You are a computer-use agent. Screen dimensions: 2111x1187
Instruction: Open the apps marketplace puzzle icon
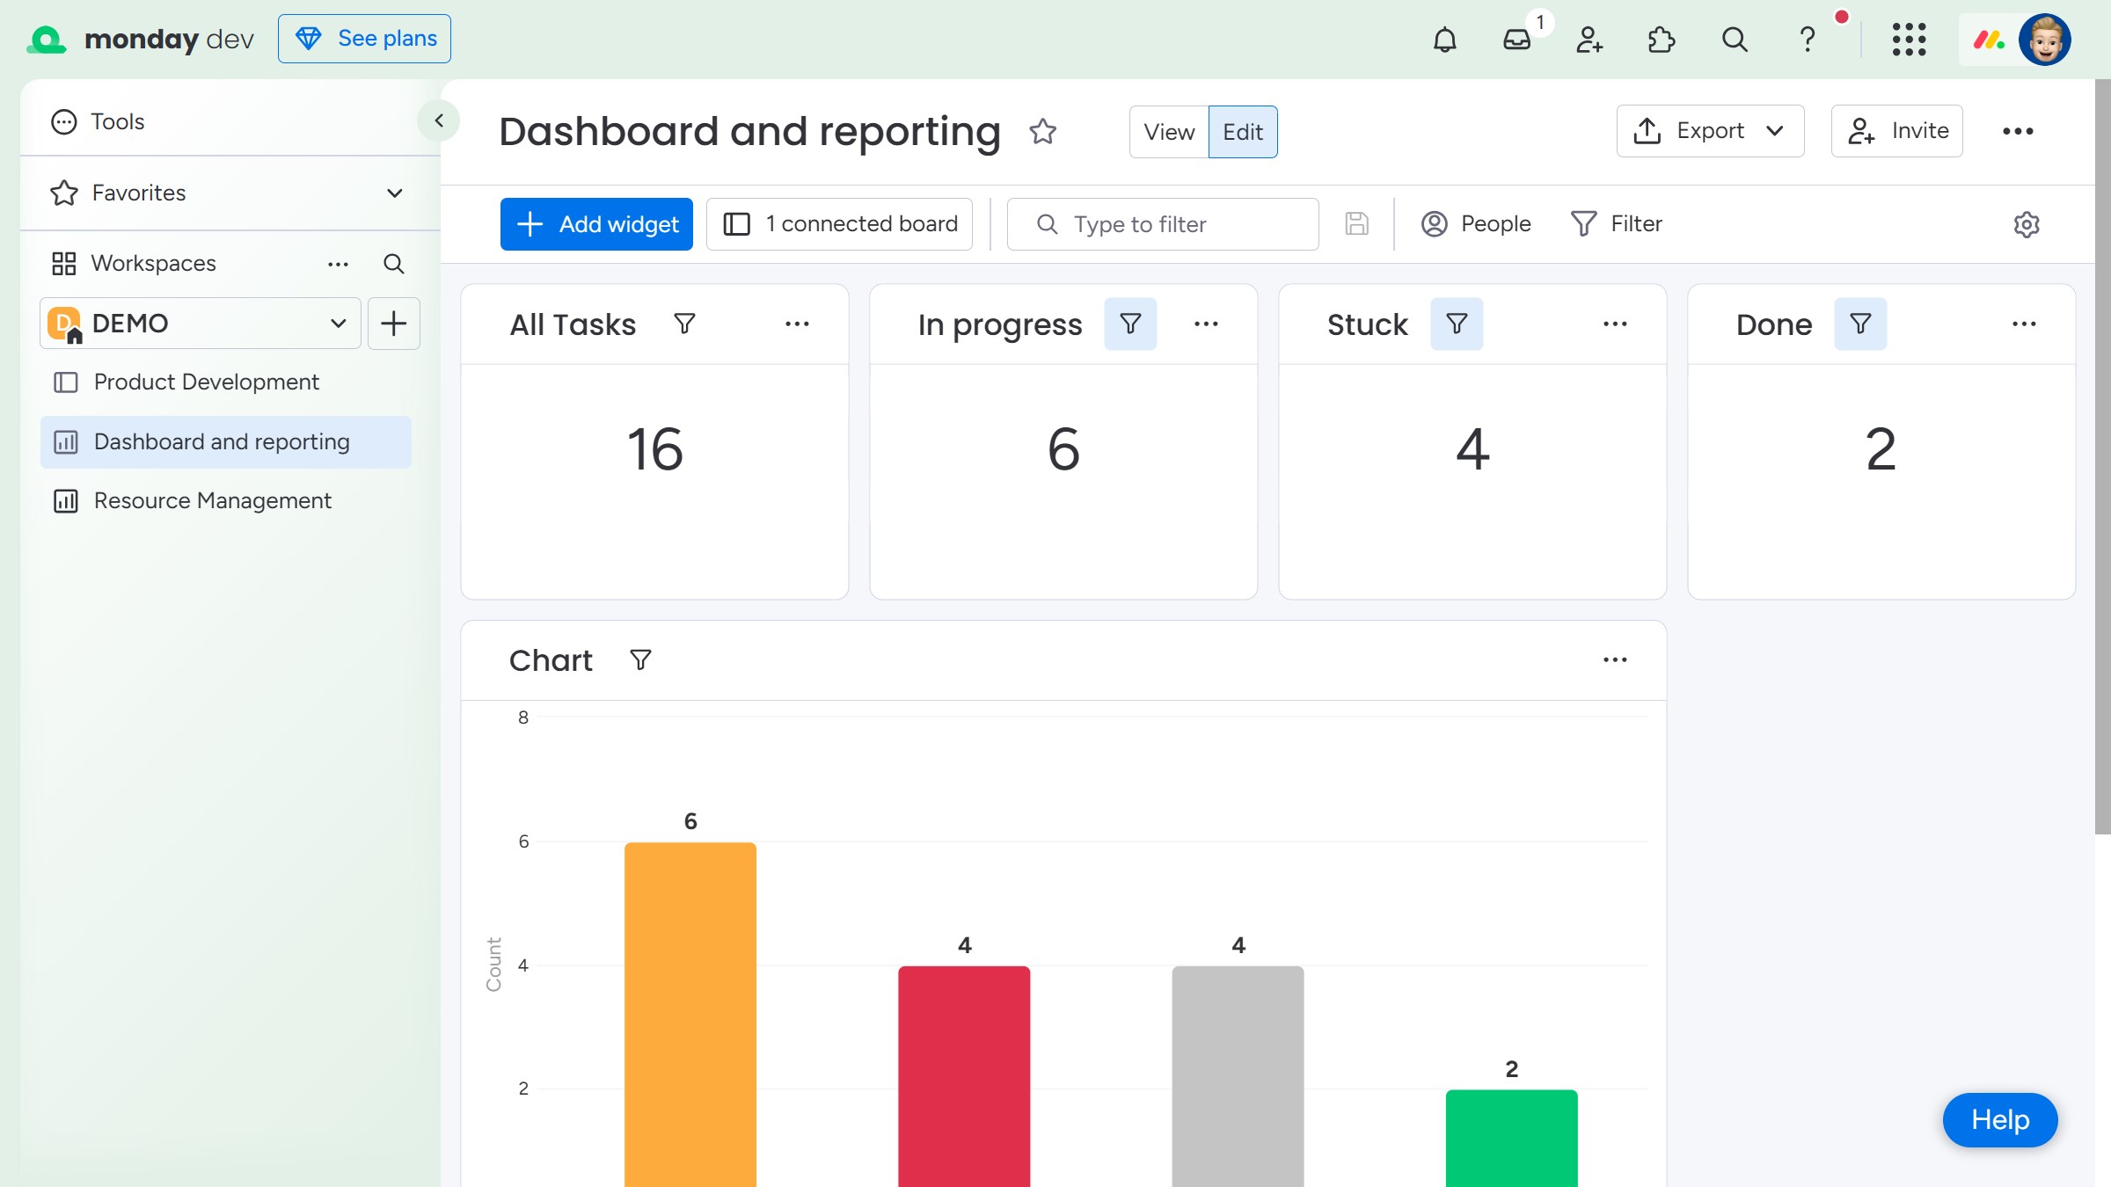coord(1662,40)
